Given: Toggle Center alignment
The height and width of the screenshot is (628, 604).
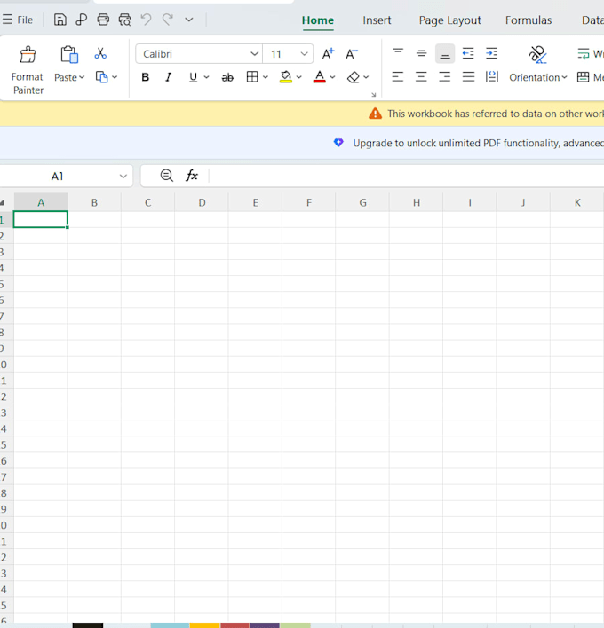Looking at the screenshot, I should (x=421, y=76).
